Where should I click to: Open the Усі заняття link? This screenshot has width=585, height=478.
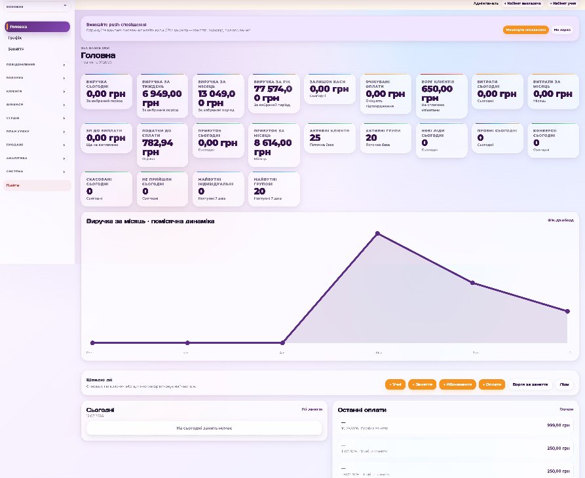coord(312,409)
